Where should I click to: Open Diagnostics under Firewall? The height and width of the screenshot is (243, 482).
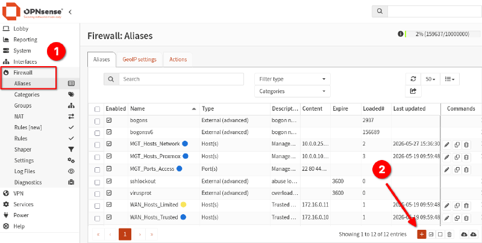[x=28, y=182]
